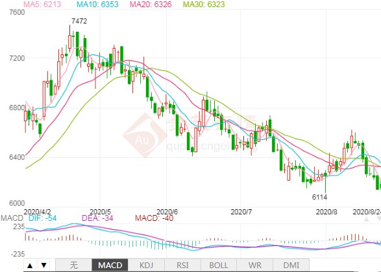
Task: Switch to the WR indicator tab
Action: click(x=255, y=265)
